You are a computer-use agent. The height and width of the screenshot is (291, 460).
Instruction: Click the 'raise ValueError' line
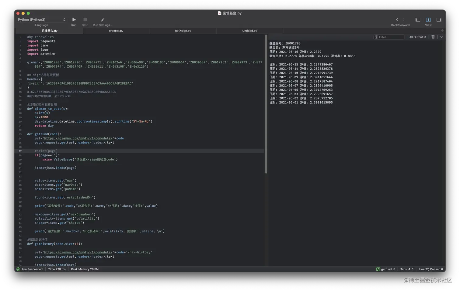point(80,160)
